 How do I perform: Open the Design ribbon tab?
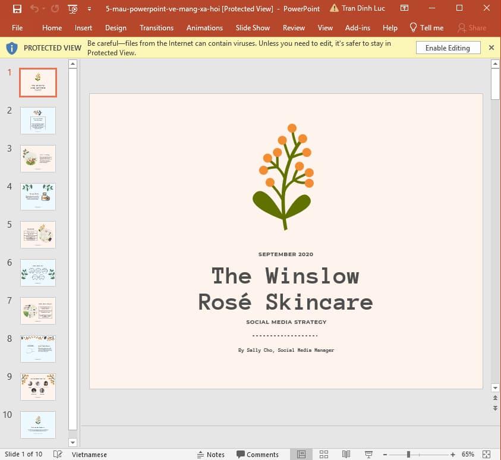tap(115, 27)
